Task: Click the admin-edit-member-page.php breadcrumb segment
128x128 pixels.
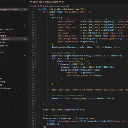Action: (56, 6)
